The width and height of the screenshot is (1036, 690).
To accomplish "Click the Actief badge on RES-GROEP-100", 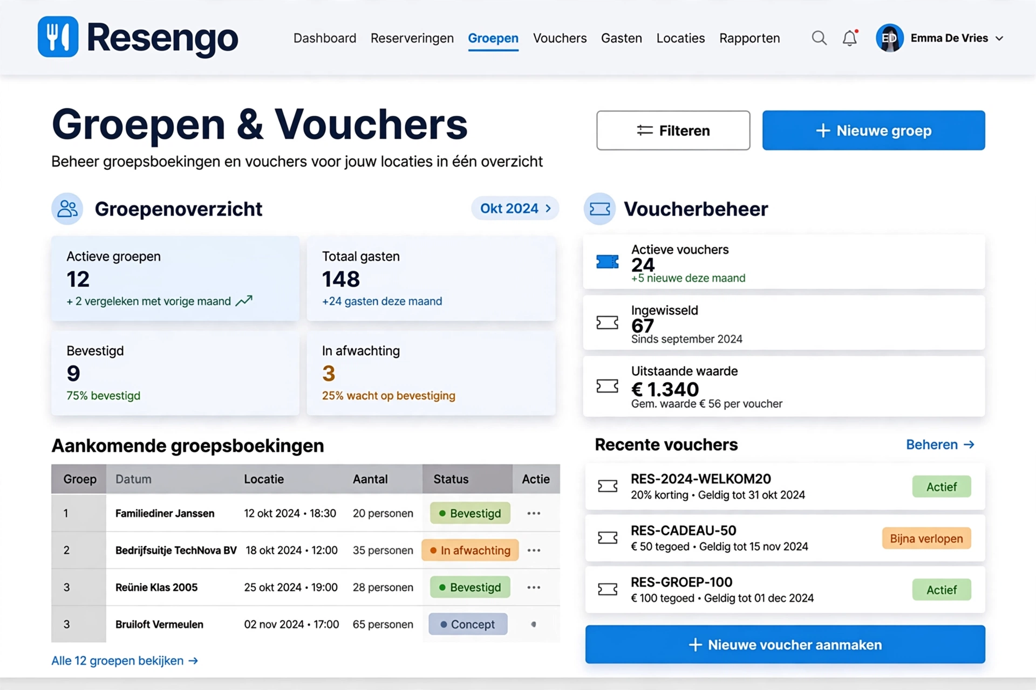I will click(942, 590).
